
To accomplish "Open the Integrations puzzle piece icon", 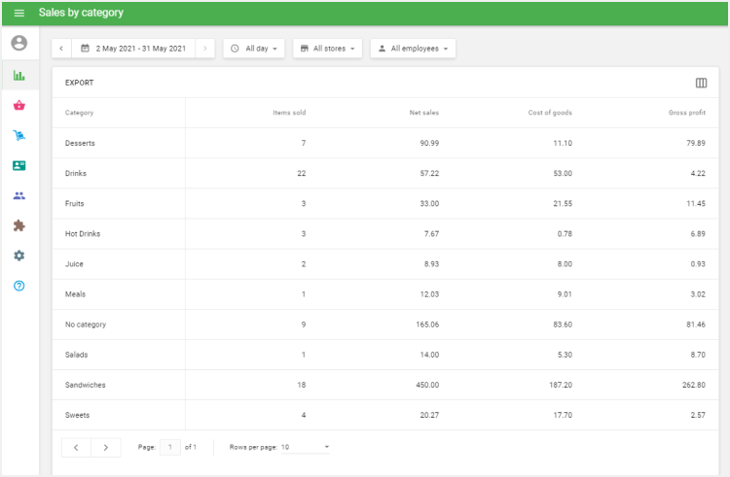I will (18, 225).
